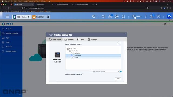The height and width of the screenshot is (97, 173).
Task: Check the Container folder checkbox
Action: pos(71,53)
